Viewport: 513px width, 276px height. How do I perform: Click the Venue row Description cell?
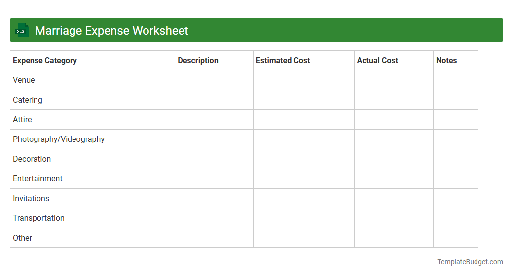pyautogui.click(x=214, y=80)
